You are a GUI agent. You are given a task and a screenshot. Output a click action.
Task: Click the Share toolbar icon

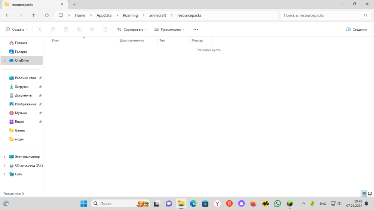point(92,29)
